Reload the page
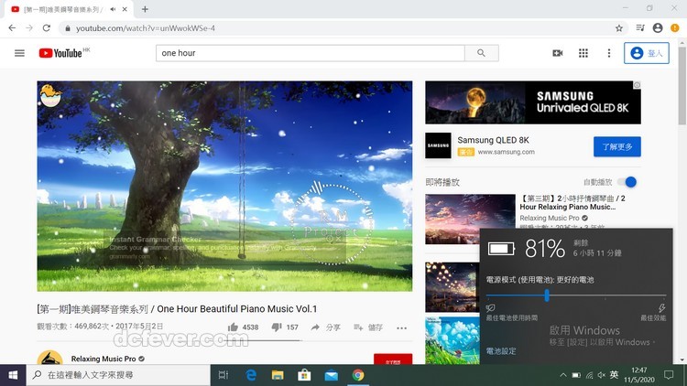The image size is (687, 386). (47, 28)
